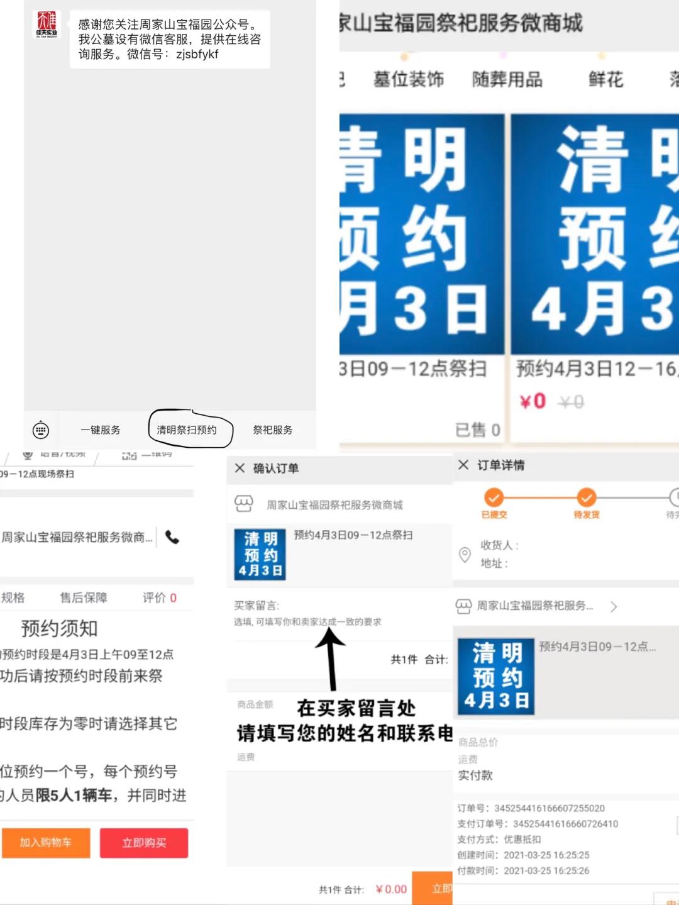Open shop link 周家山宝福园祭祀服务微商... on product page
The width and height of the screenshot is (679, 905).
tap(77, 537)
